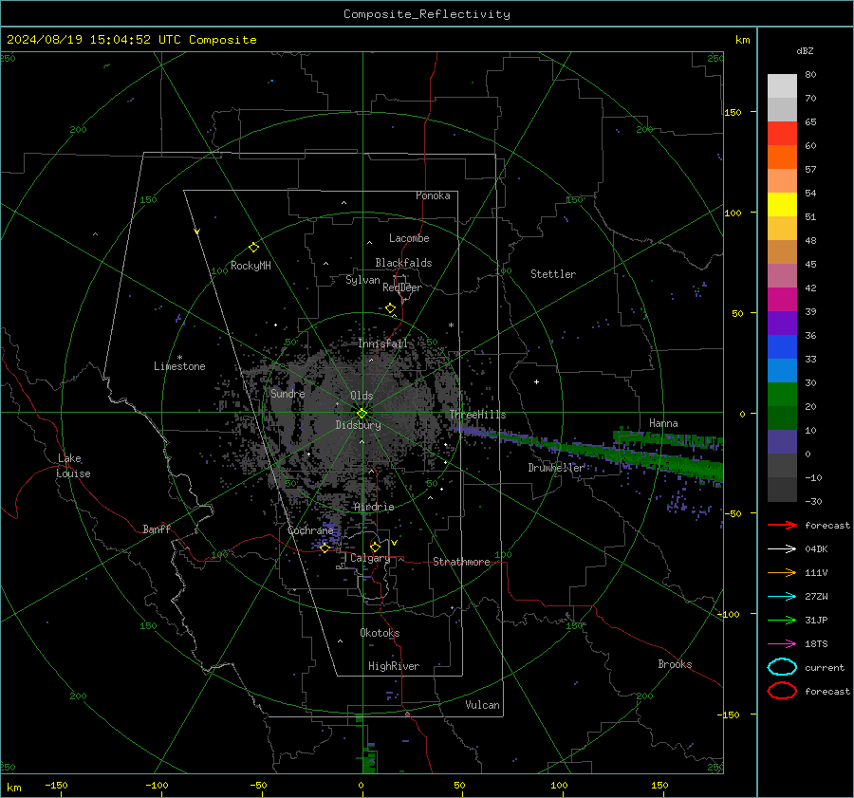Click the dBZ legend heading
This screenshot has height=798, width=854.
(x=805, y=50)
